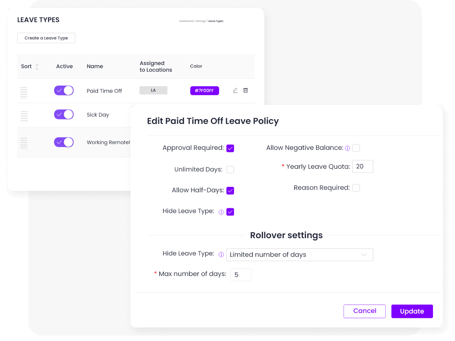Click the #7F00FF color swatch

205,91
